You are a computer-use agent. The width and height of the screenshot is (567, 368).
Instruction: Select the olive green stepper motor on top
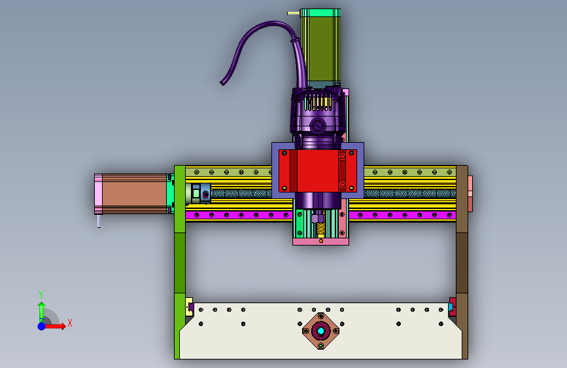tap(320, 49)
